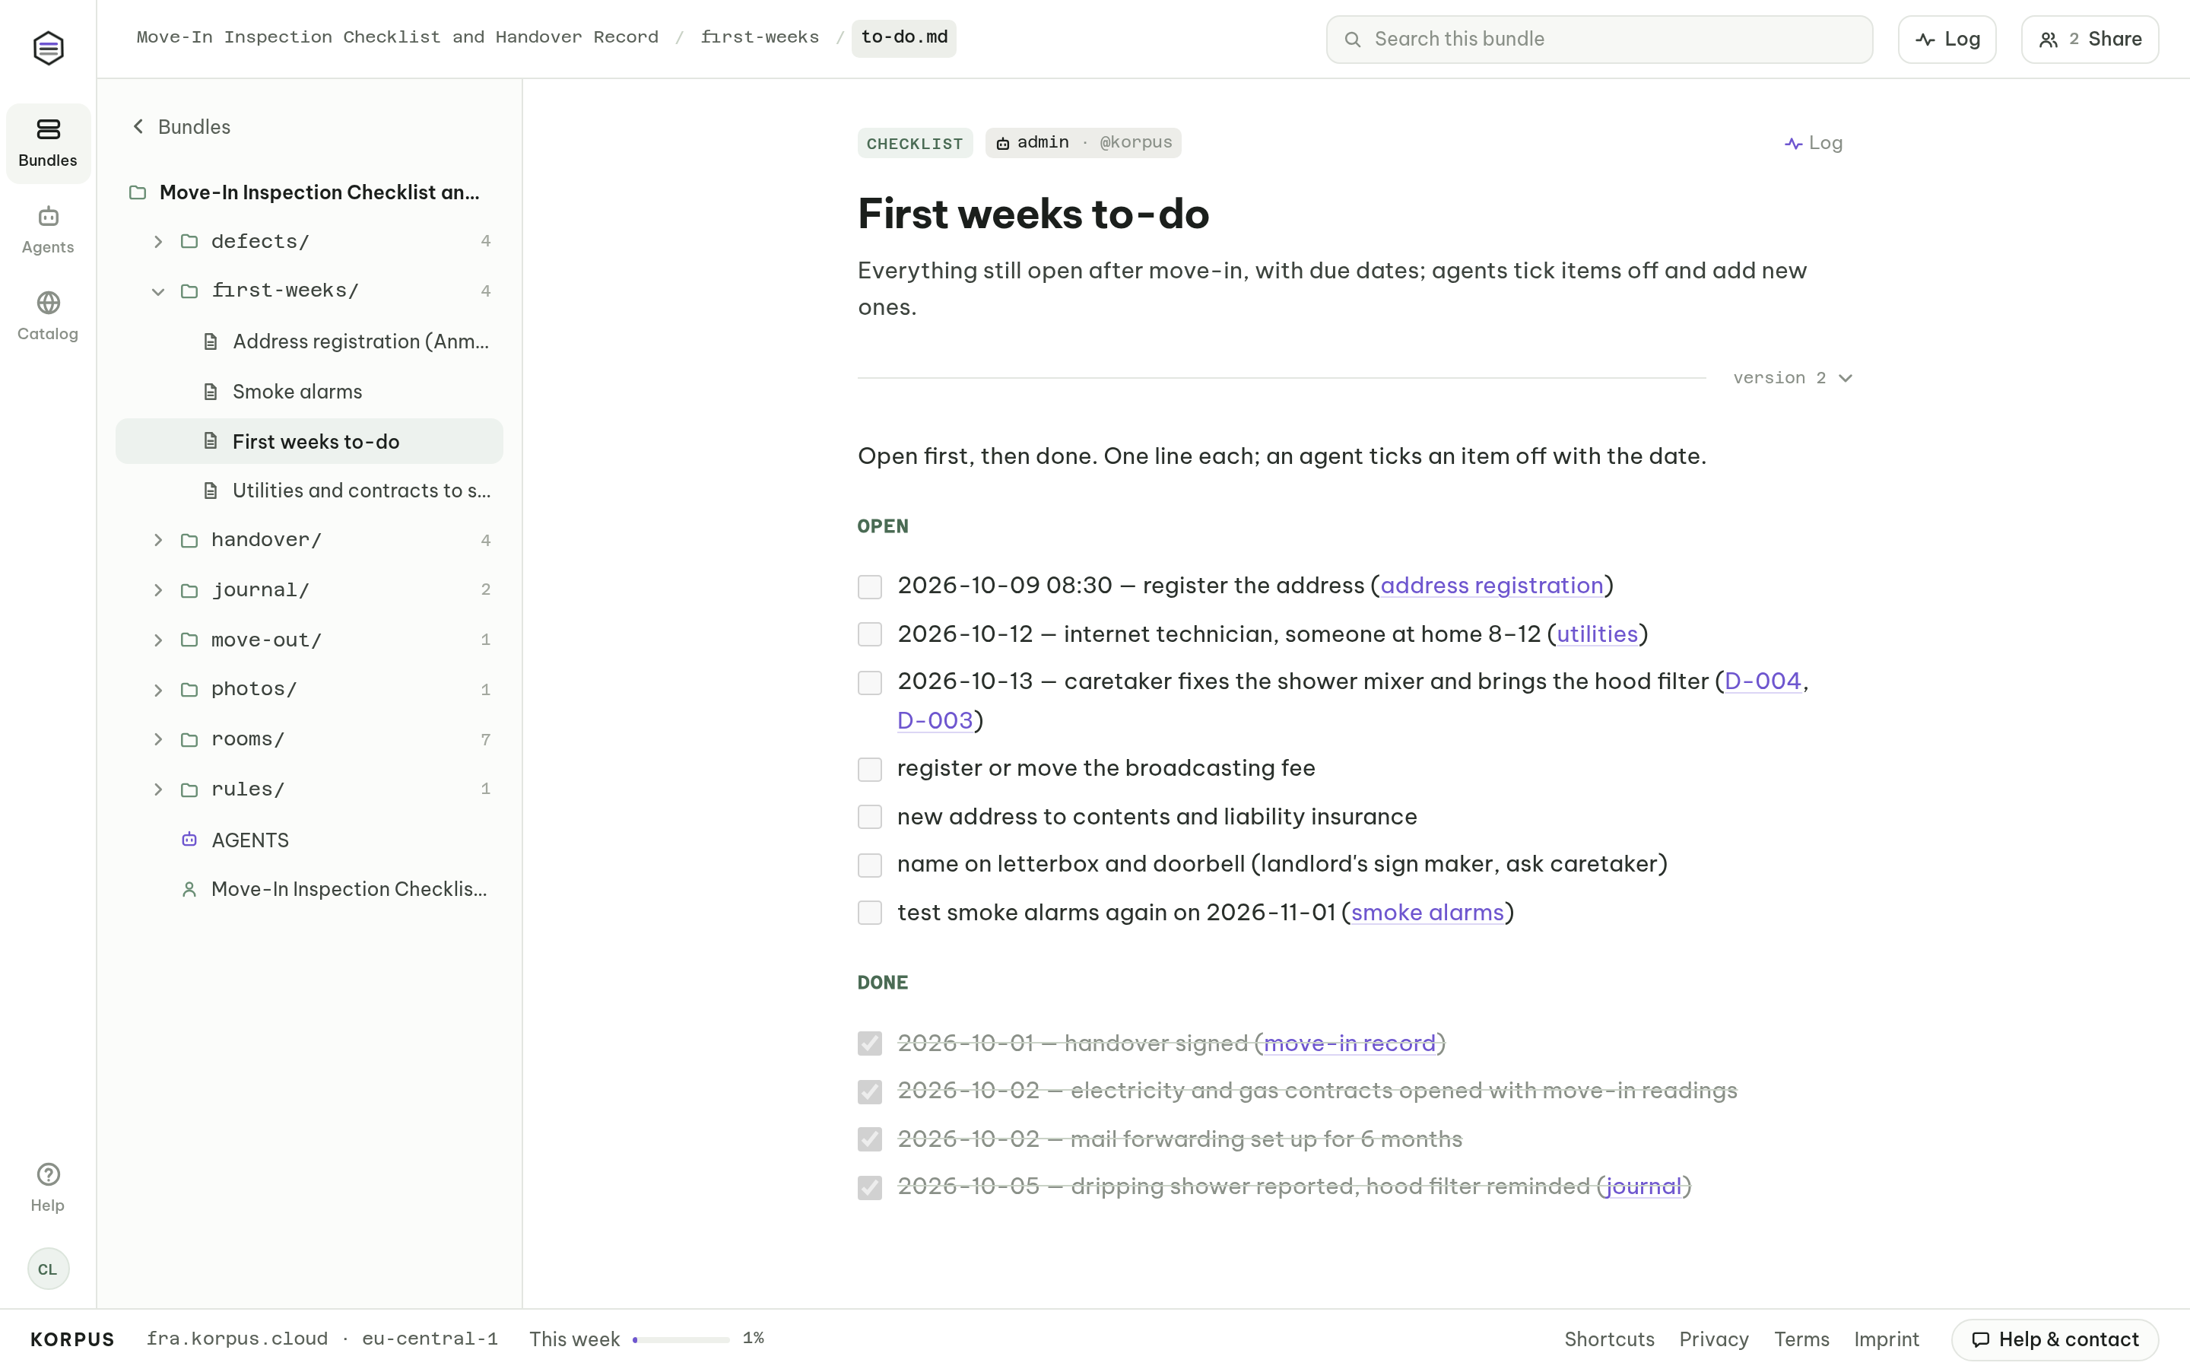The width and height of the screenshot is (2190, 1369).
Task: Click the document icon next to Smoke alarms
Action: [211, 391]
